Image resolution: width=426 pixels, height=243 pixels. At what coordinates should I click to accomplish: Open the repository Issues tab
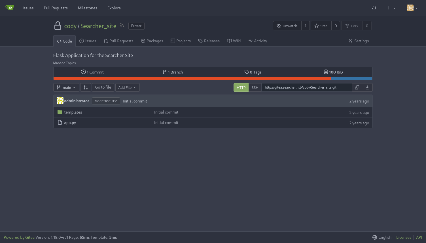pos(88,41)
